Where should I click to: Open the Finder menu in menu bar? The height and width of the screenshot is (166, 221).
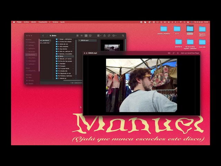point(19,22)
